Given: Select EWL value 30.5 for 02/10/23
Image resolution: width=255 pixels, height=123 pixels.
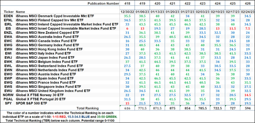Looking at the screenshot, I should coord(217,66).
